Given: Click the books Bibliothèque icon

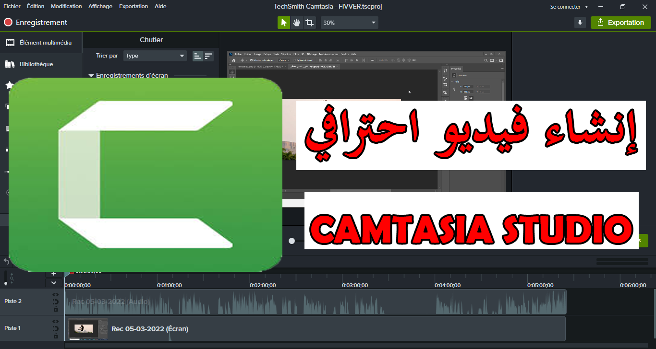Looking at the screenshot, I should point(10,64).
